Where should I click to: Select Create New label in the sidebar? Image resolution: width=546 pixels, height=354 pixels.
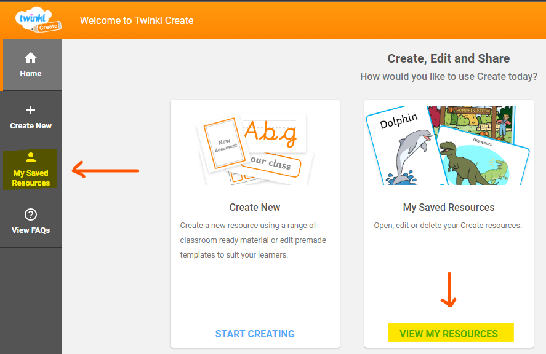coord(31,126)
